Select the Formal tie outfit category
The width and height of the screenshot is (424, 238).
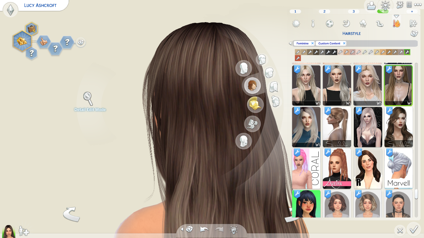click(313, 23)
